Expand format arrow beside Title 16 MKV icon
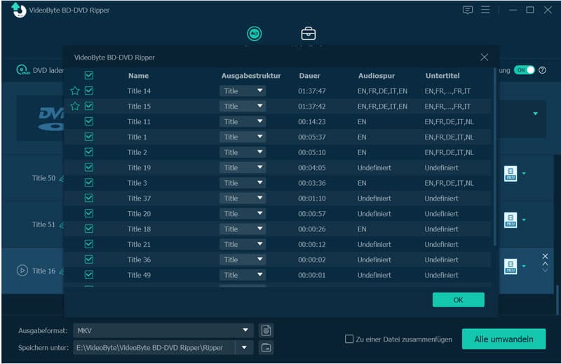The image size is (561, 364). (x=524, y=267)
